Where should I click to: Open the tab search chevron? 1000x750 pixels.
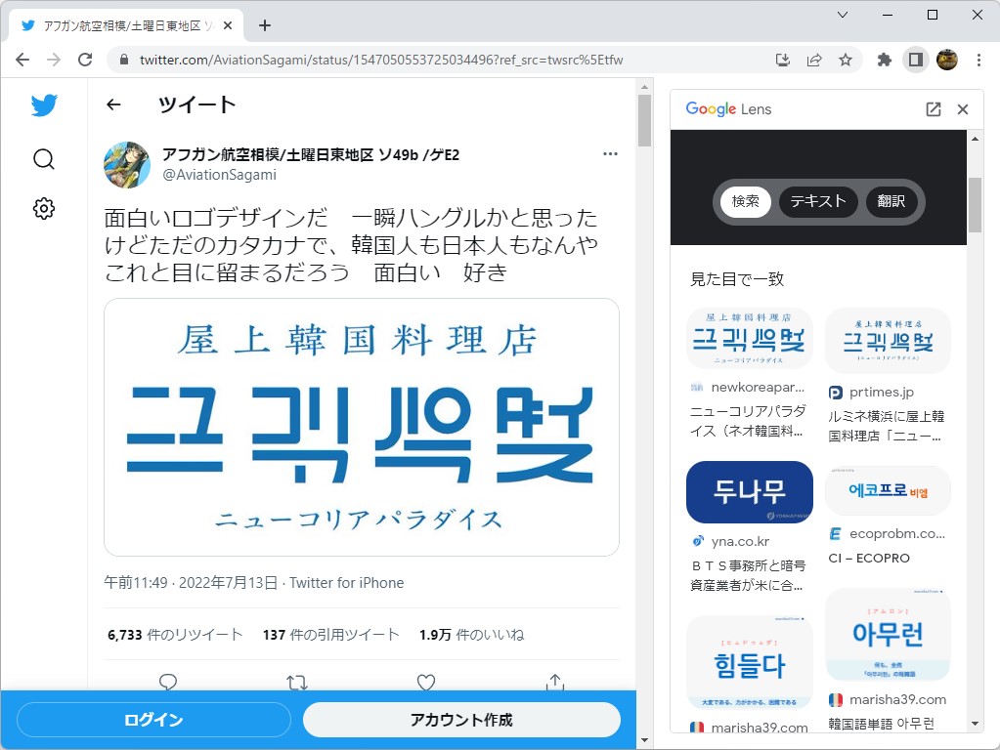click(842, 17)
